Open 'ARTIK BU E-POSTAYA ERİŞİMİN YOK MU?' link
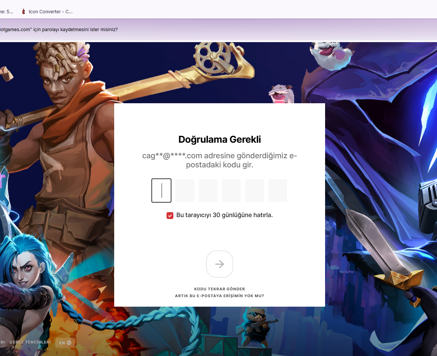The width and height of the screenshot is (437, 356). point(220,296)
